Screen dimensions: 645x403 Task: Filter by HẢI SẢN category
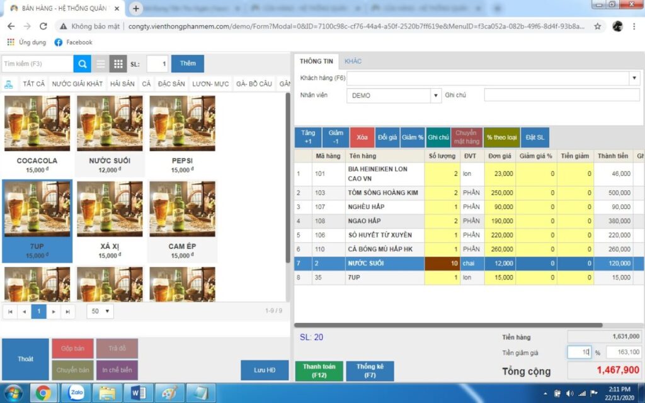122,84
